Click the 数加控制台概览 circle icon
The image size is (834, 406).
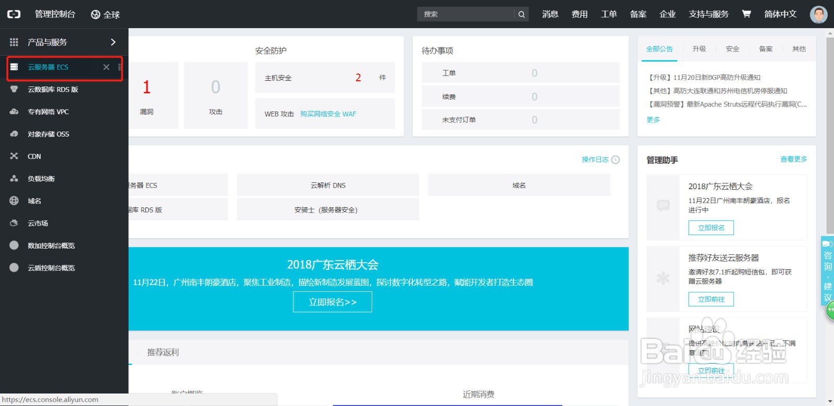point(14,245)
